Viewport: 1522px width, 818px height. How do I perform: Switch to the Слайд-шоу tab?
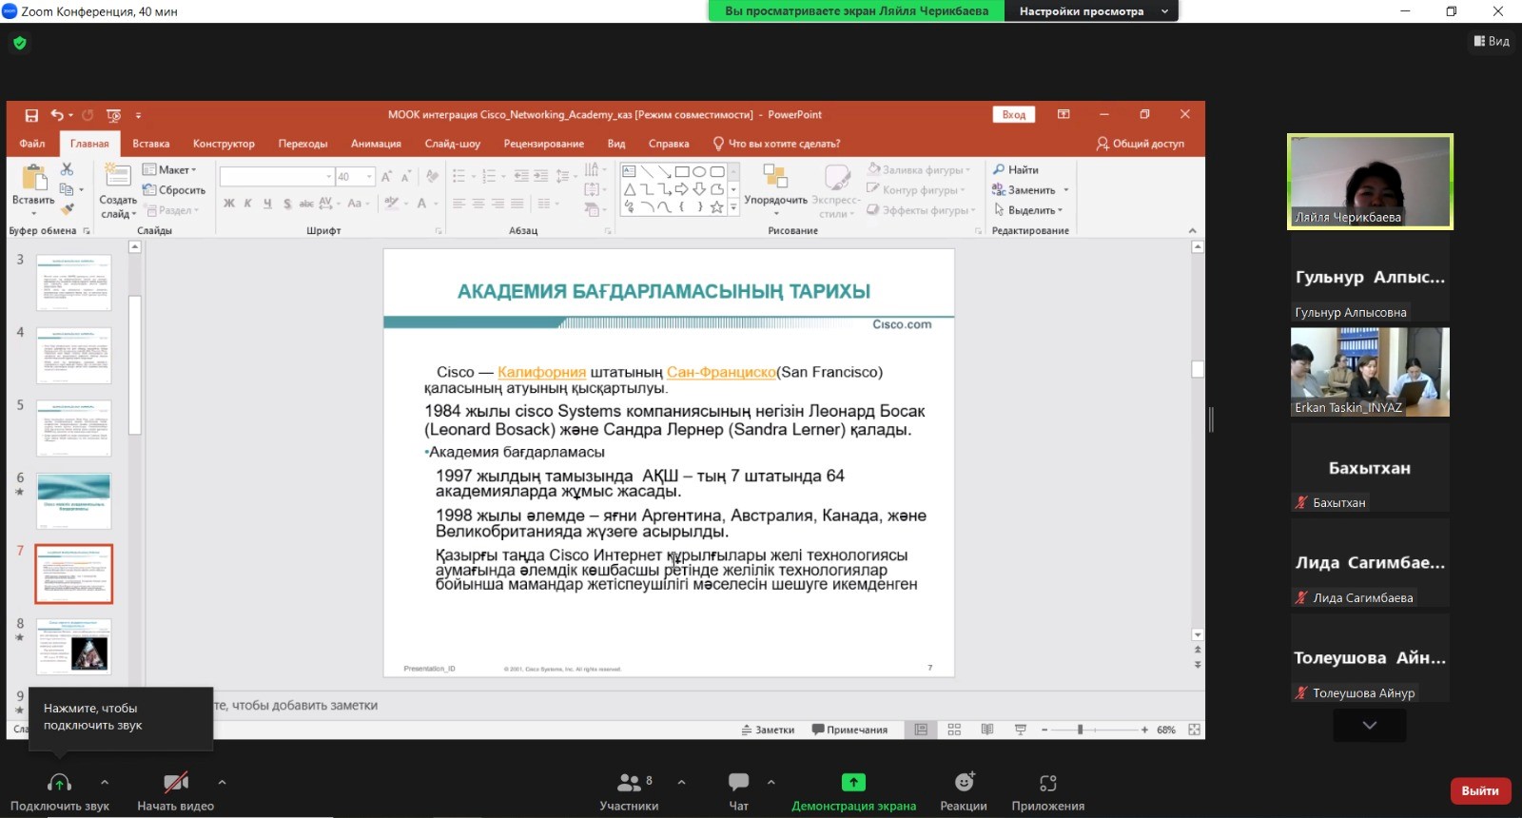click(x=452, y=144)
